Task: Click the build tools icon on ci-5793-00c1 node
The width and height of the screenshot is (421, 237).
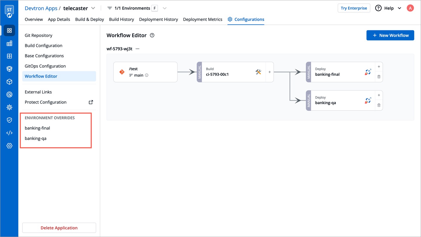Action: [258, 72]
